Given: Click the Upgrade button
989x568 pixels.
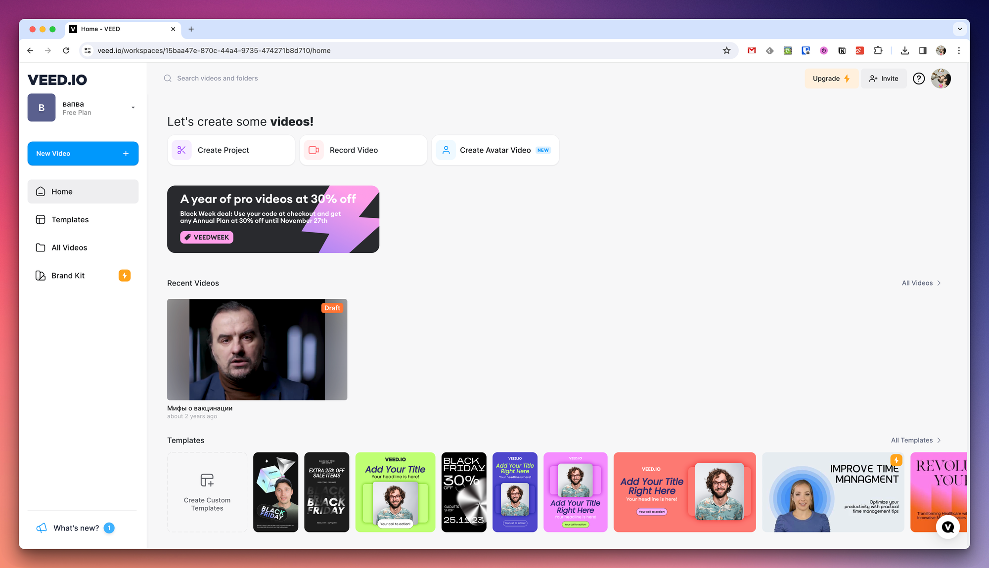Looking at the screenshot, I should 831,79.
